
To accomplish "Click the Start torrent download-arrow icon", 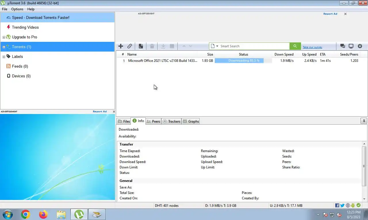I will coord(163,46).
